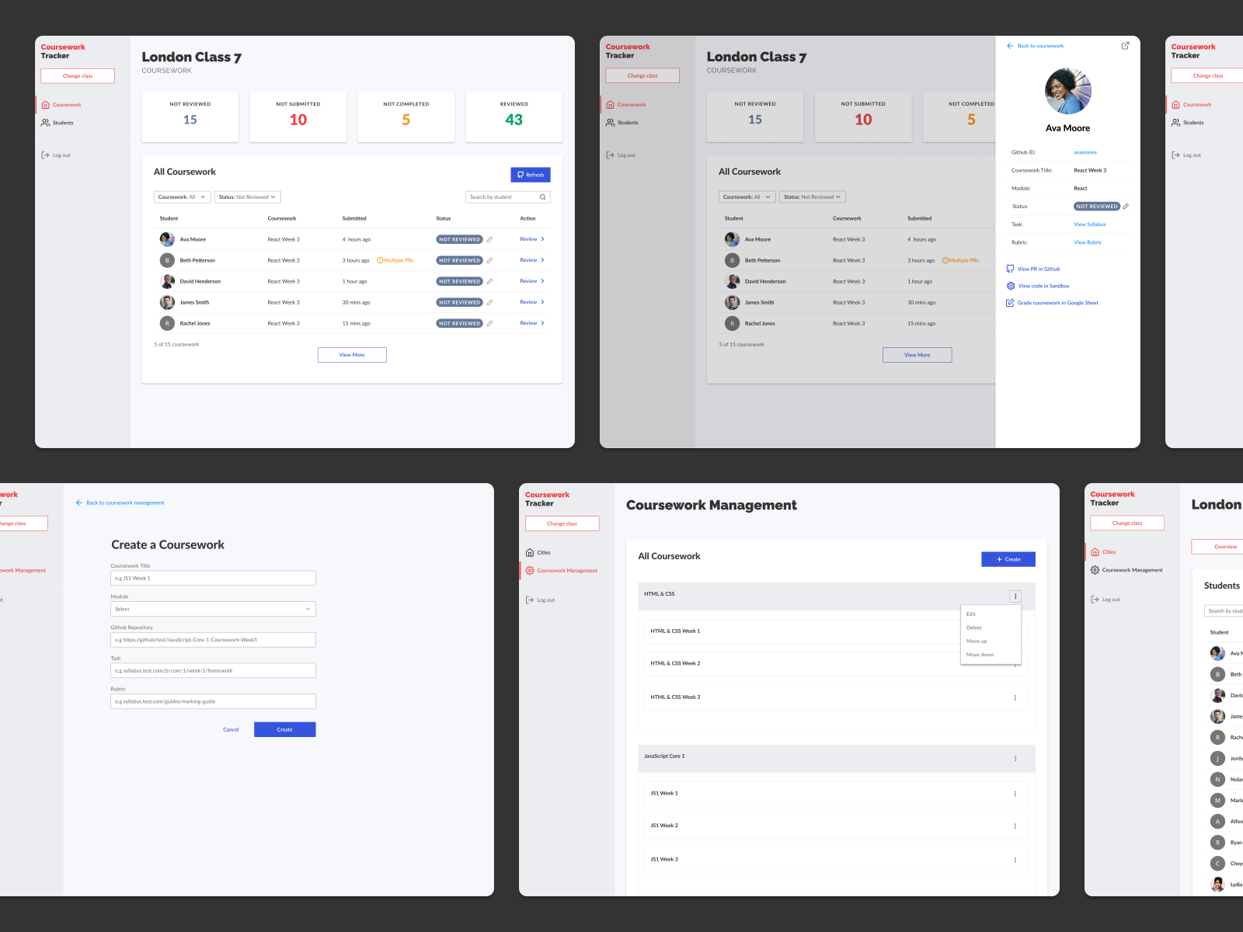
Task: Click the sandbox cube icon beside View code in Sandbox
Action: click(x=1010, y=286)
